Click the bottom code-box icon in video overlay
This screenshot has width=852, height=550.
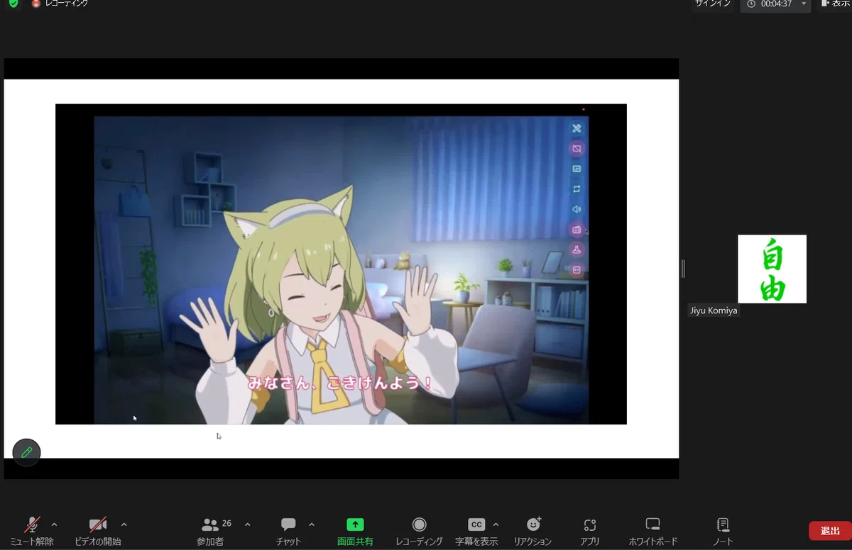577,270
